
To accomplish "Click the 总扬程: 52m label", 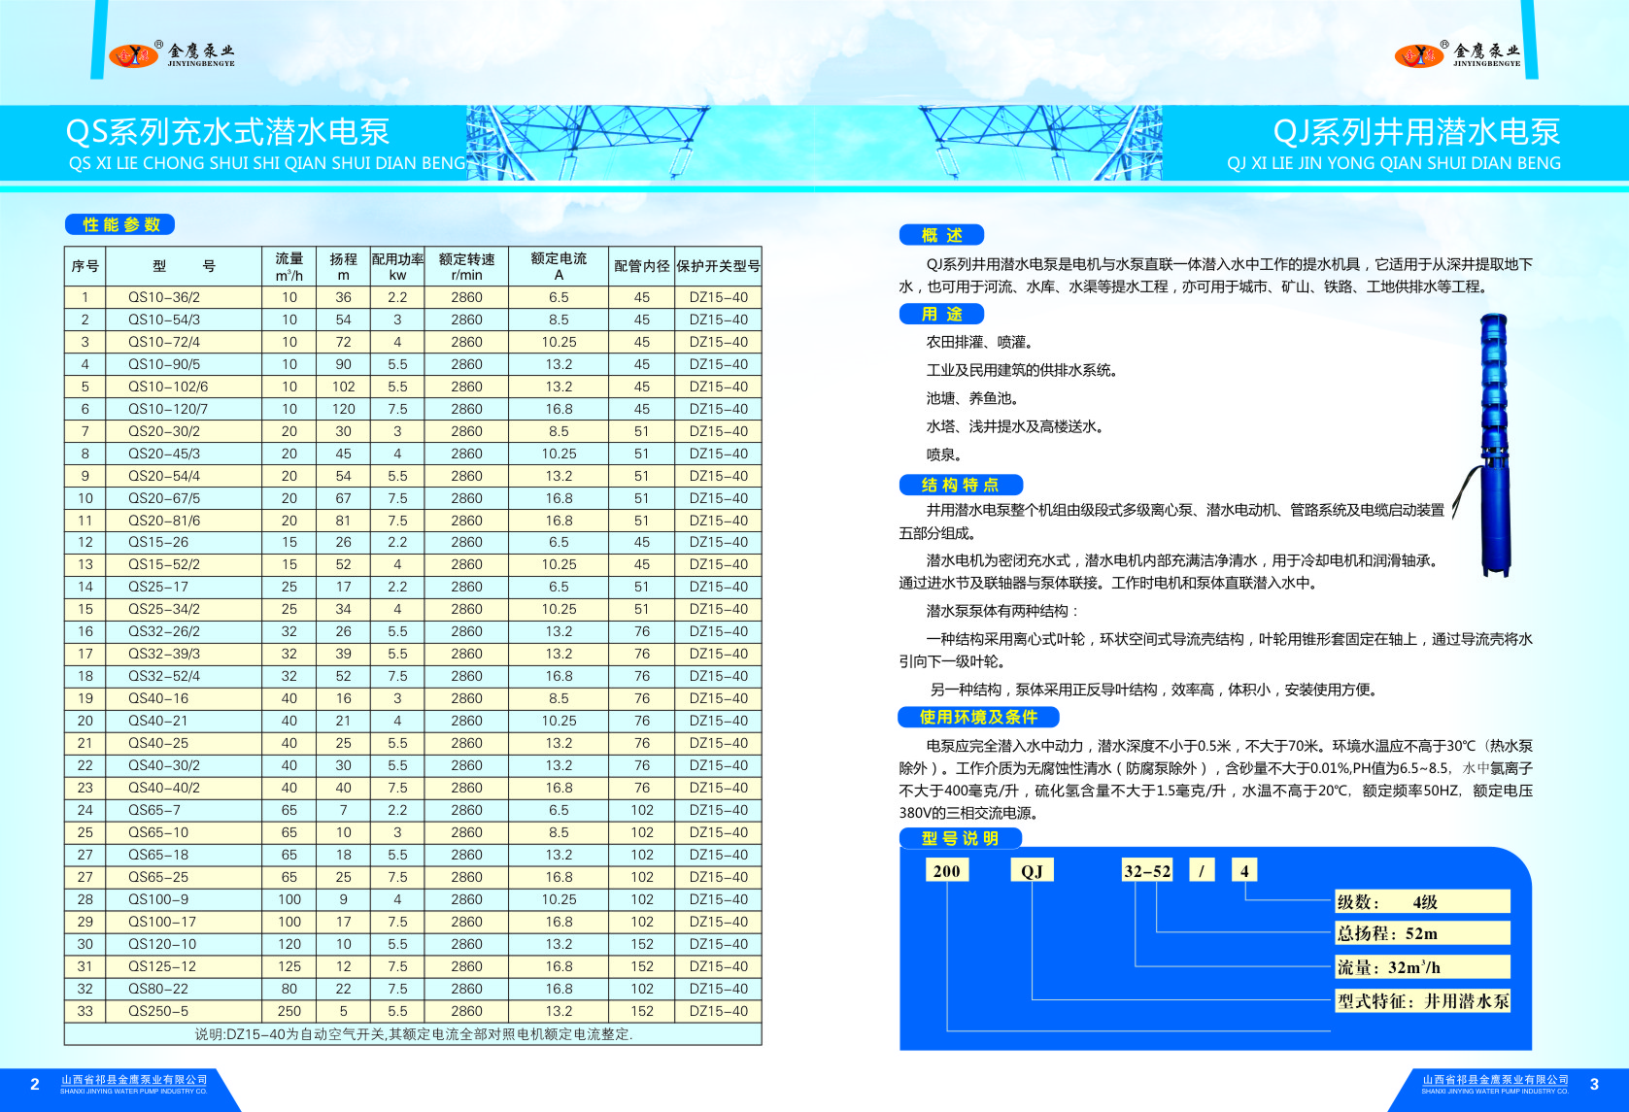I will point(1423,933).
